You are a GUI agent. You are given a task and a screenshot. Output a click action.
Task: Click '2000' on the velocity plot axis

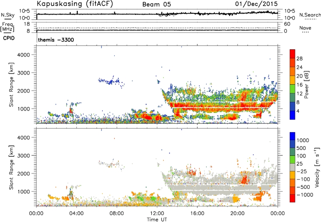tap(23, 174)
